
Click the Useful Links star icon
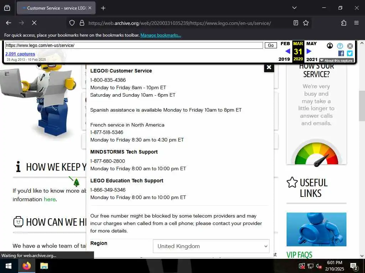[x=292, y=182]
